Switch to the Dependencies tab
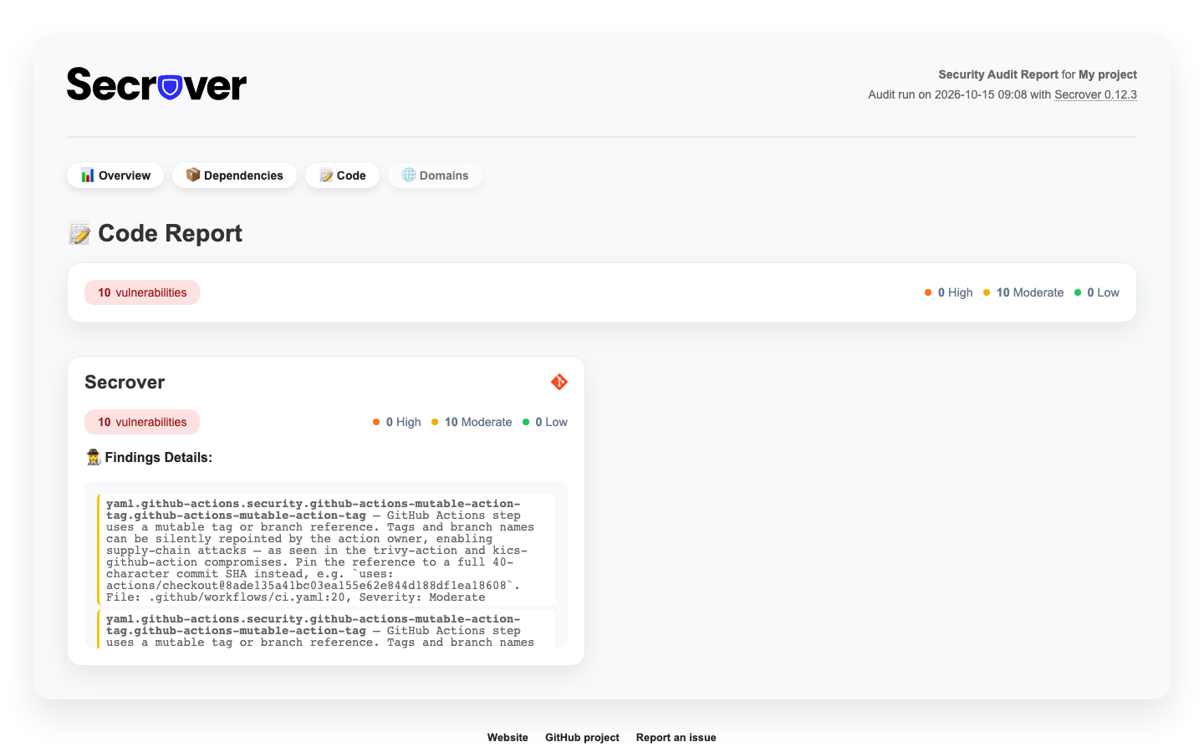Viewport: 1204px width, 752px height. pyautogui.click(x=234, y=175)
